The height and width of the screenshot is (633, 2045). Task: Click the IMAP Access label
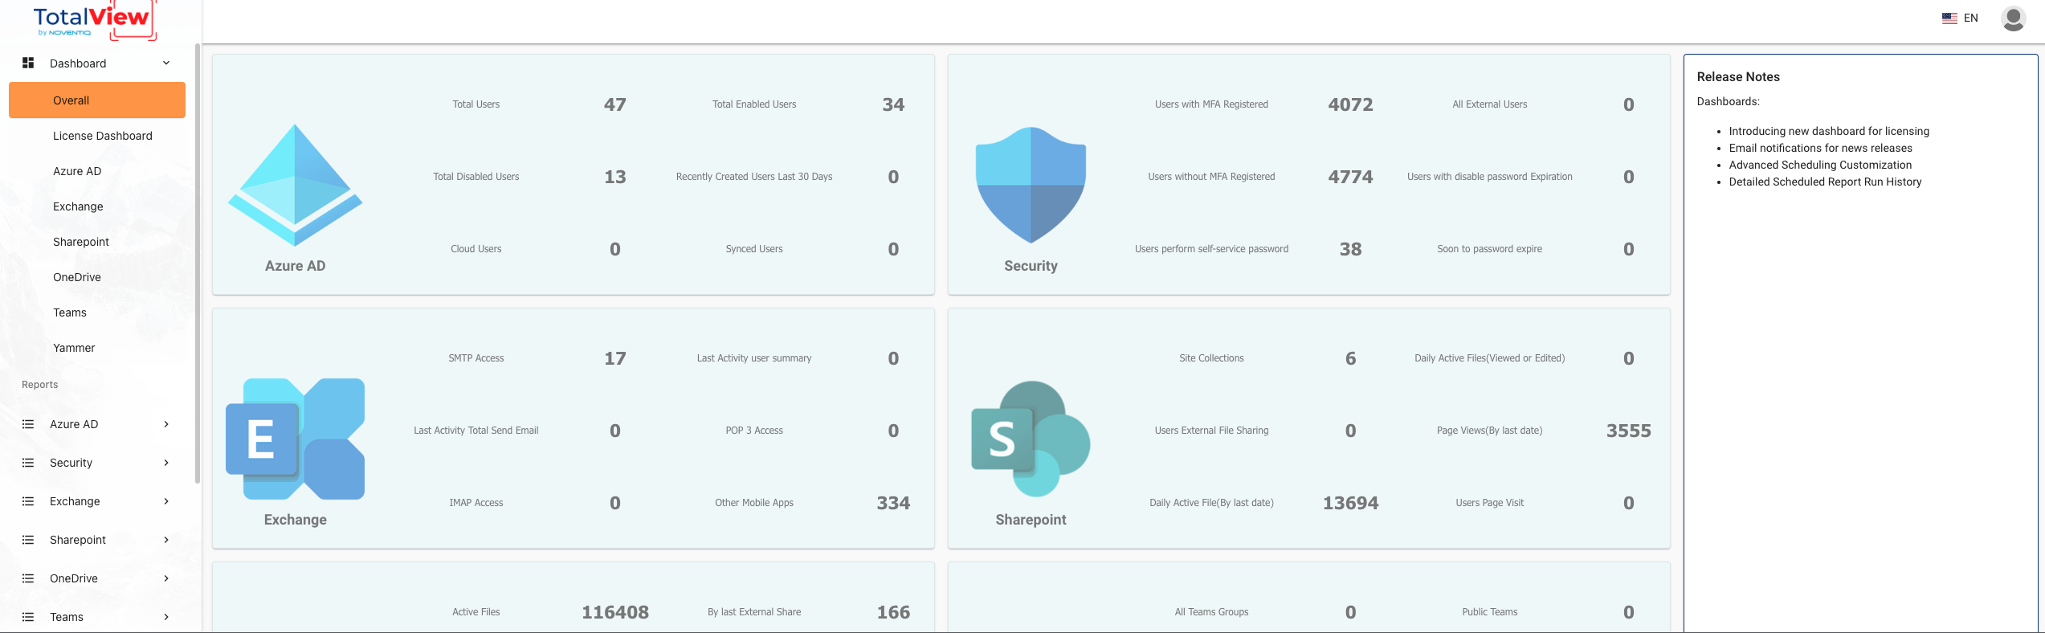pyautogui.click(x=476, y=503)
